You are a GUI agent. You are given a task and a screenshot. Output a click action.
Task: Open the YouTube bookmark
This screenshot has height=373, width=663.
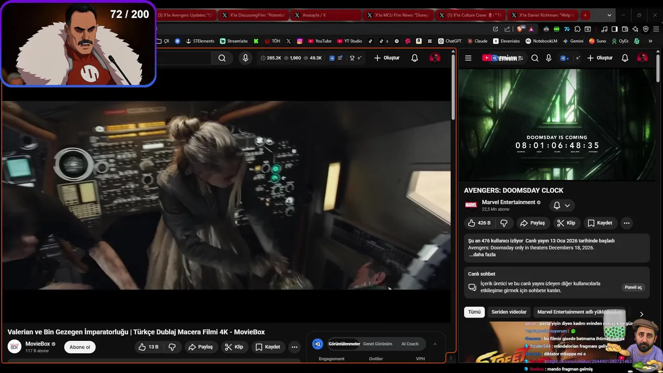point(320,41)
